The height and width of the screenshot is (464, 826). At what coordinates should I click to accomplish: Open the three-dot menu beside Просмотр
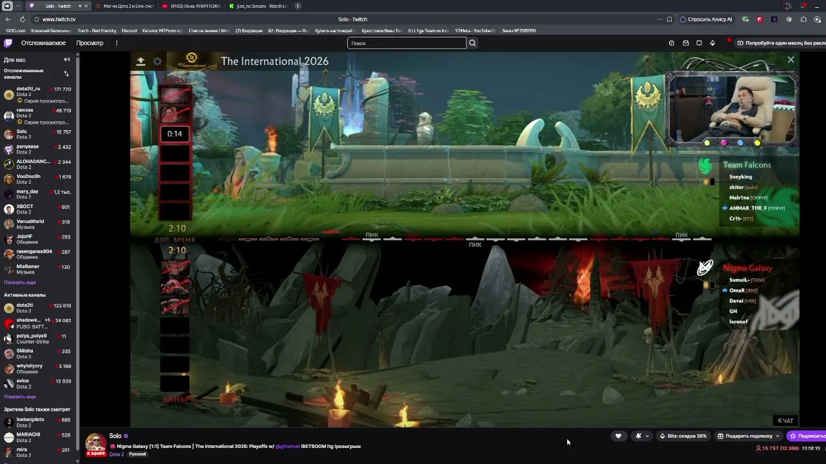[x=117, y=43]
